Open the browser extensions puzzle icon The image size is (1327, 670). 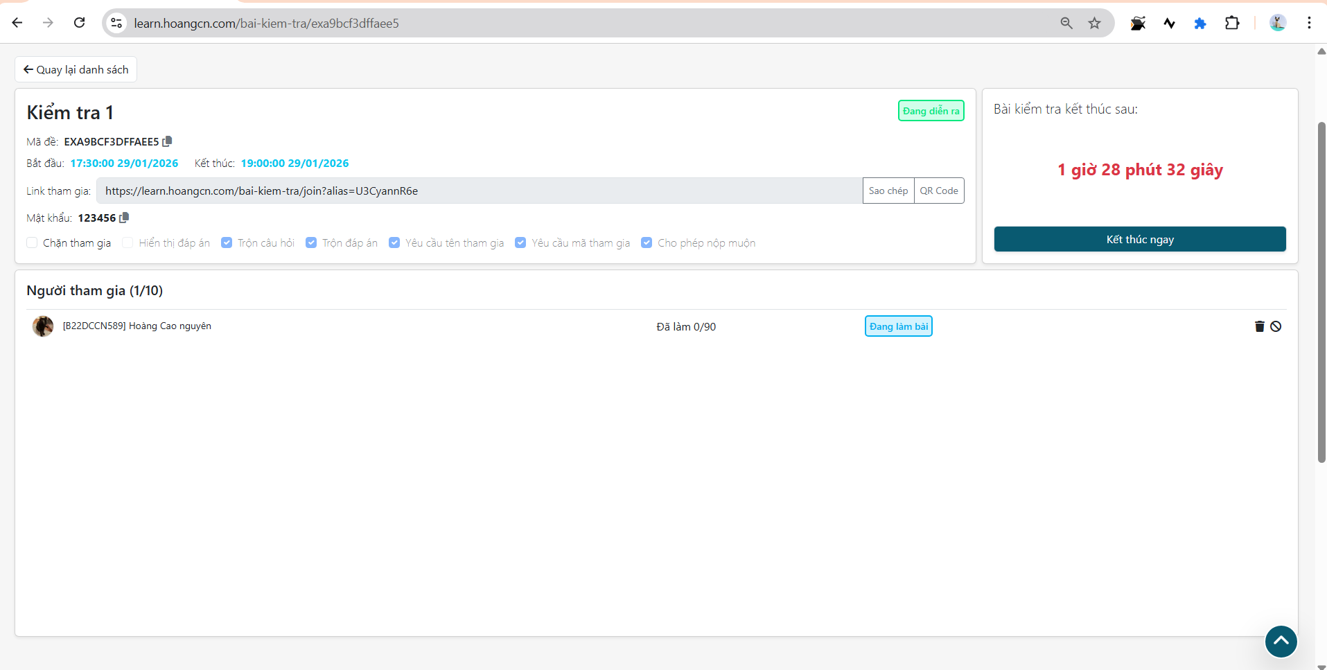click(x=1231, y=24)
